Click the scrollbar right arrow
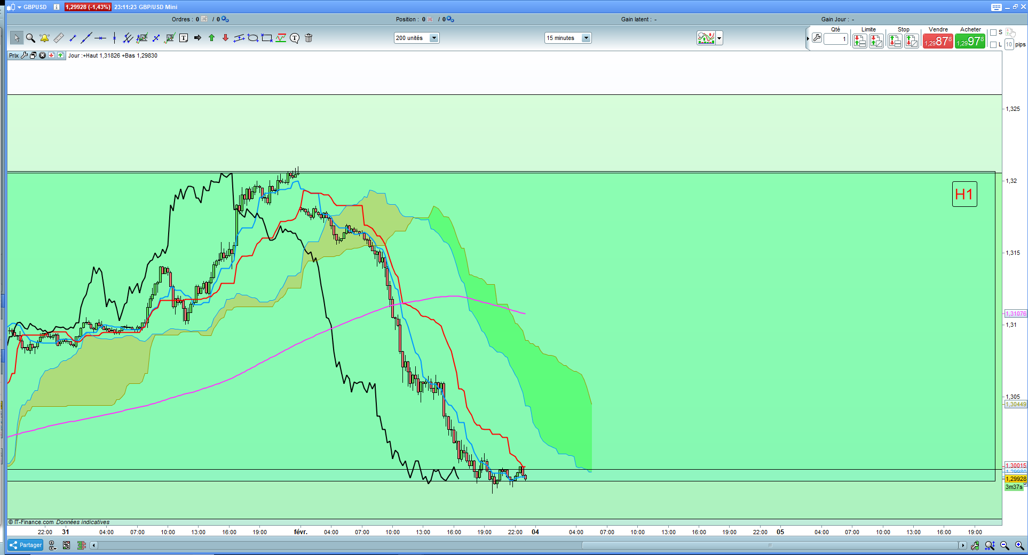 (x=962, y=545)
